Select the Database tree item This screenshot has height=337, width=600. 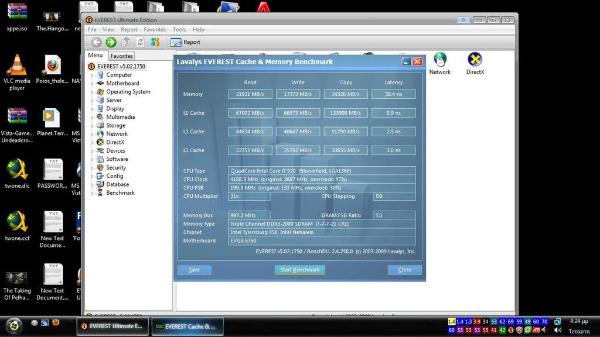tap(117, 184)
